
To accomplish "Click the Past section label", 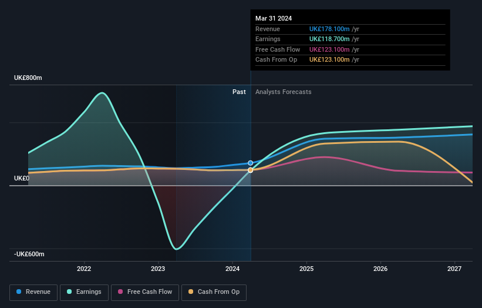I will point(239,92).
